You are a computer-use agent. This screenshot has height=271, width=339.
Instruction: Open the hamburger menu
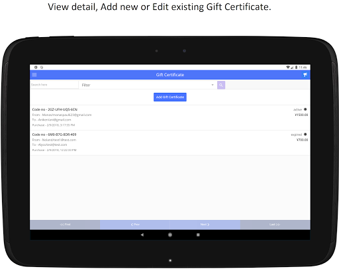click(x=34, y=75)
